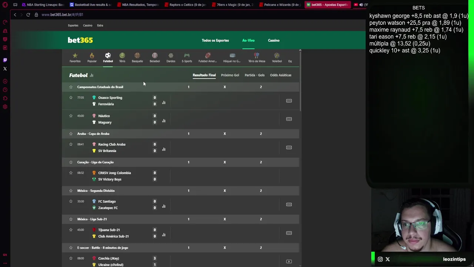Image resolution: width=474 pixels, height=267 pixels.
Task: Open the Opera GX main menu logo
Action: click(x=5, y=5)
